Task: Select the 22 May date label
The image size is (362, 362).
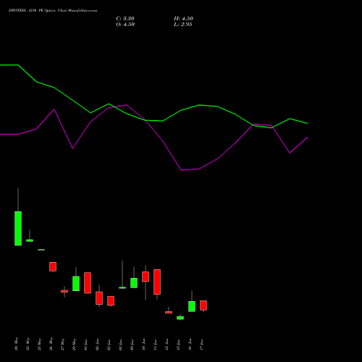Action: point(28,344)
